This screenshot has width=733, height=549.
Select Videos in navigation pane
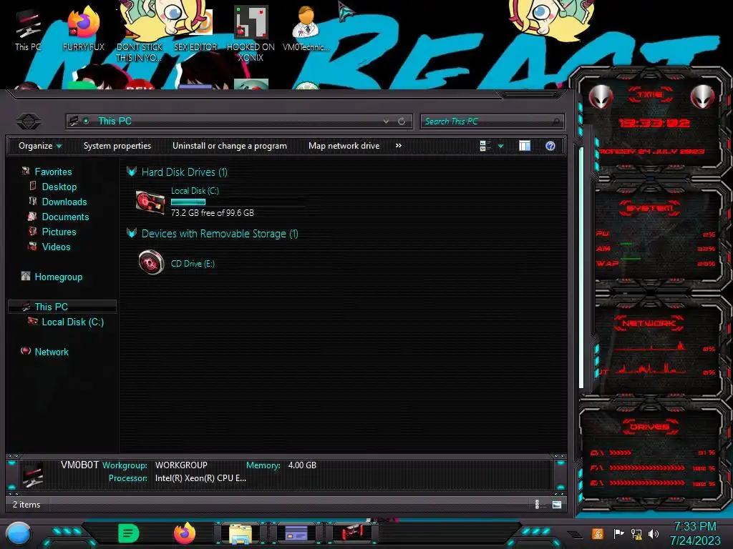56,247
